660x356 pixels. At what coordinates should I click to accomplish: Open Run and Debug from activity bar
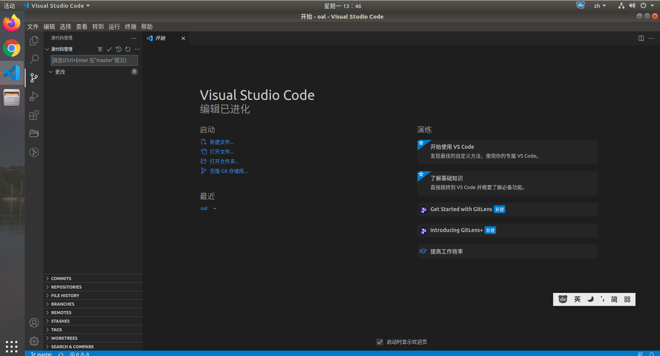click(x=34, y=96)
